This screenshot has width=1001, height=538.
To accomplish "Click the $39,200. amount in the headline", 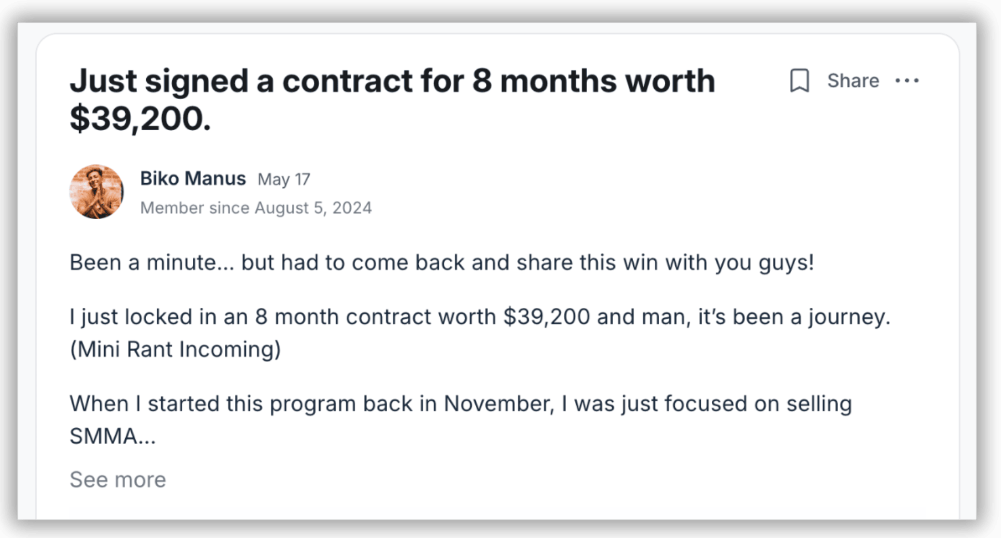I will click(140, 118).
